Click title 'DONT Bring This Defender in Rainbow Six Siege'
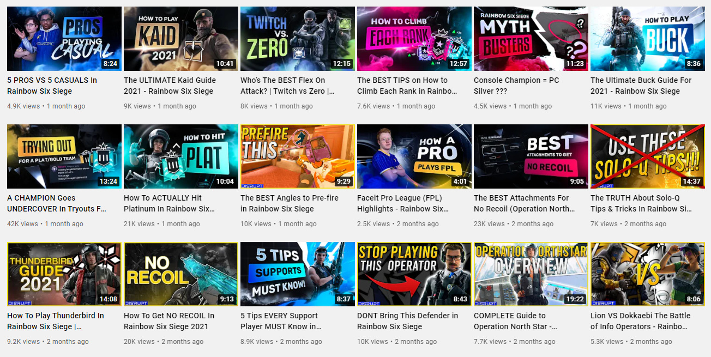 [408, 321]
